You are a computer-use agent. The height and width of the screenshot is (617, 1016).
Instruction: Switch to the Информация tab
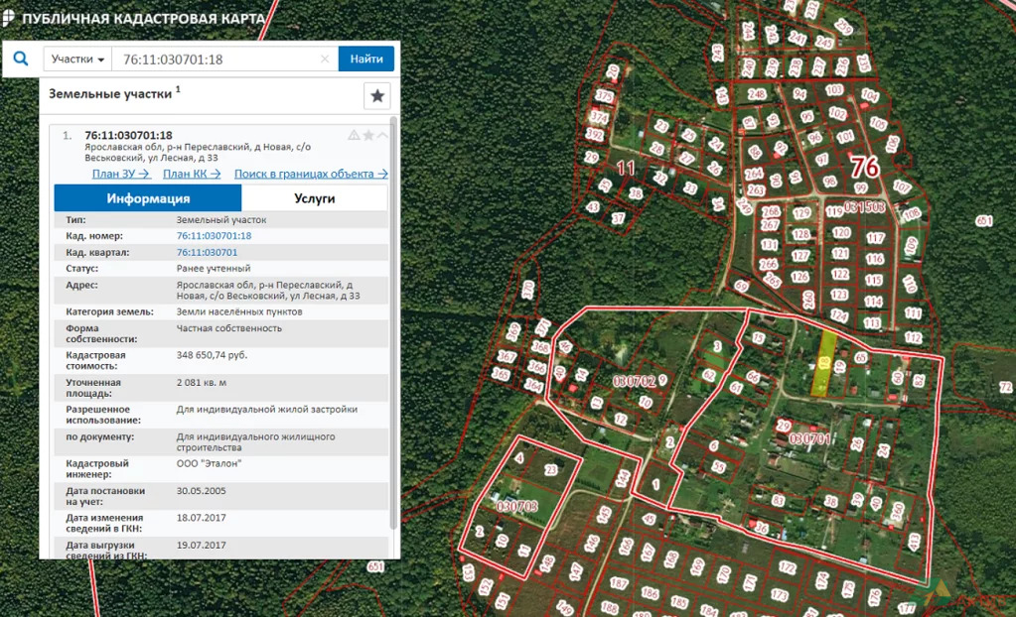(148, 198)
